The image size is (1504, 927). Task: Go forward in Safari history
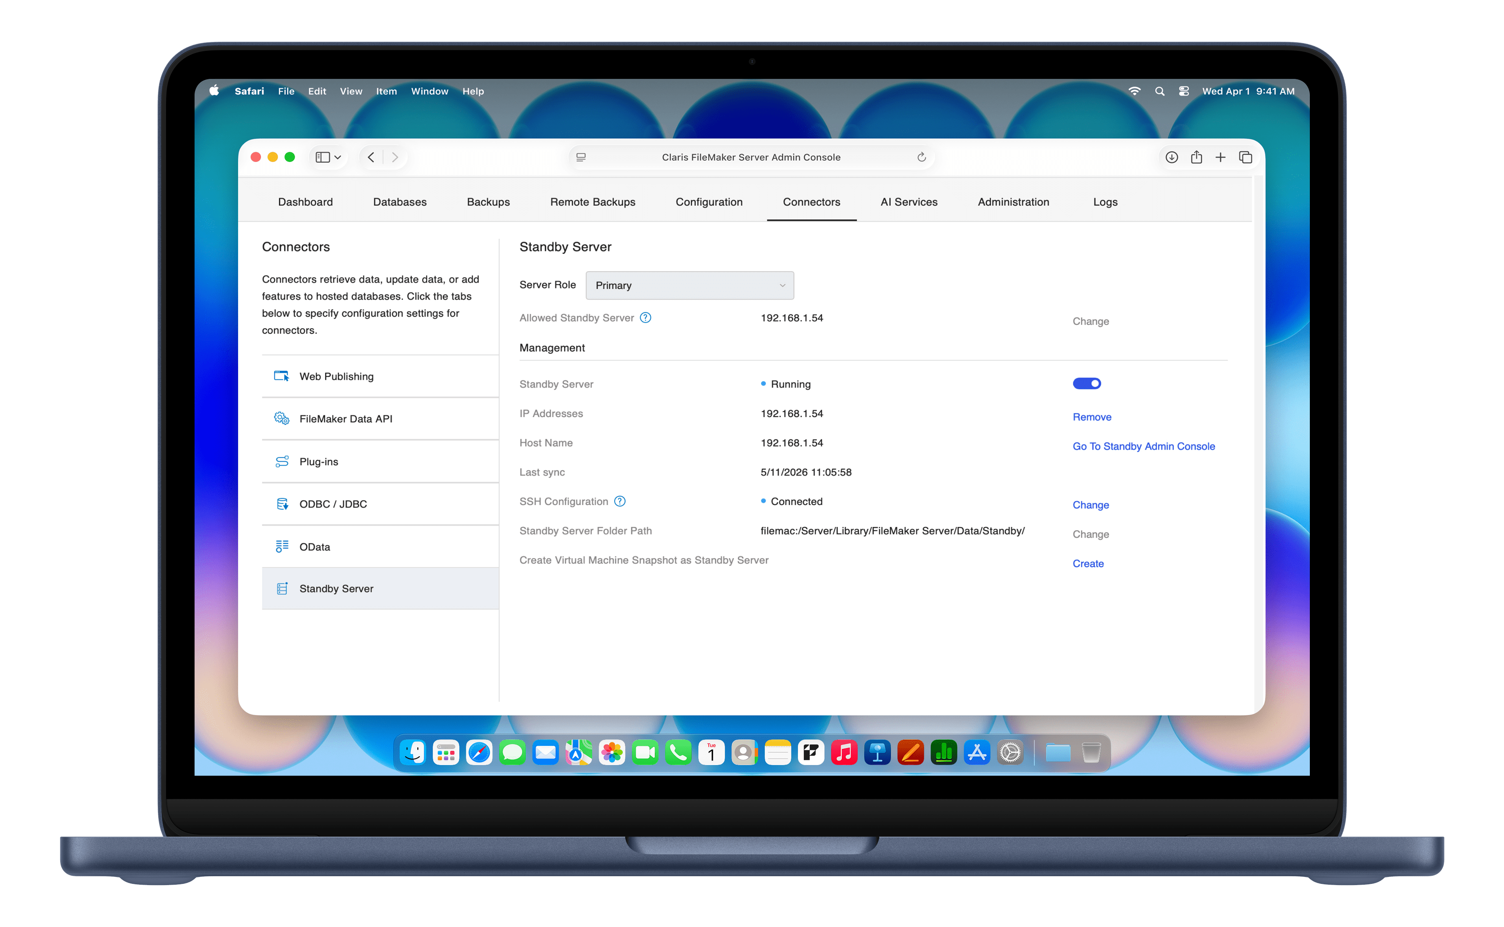point(394,157)
